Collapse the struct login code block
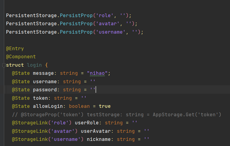 pyautogui.click(x=3, y=65)
